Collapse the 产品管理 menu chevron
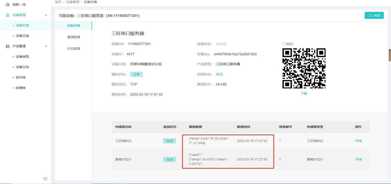The height and width of the screenshot is (184, 391). (x=45, y=46)
